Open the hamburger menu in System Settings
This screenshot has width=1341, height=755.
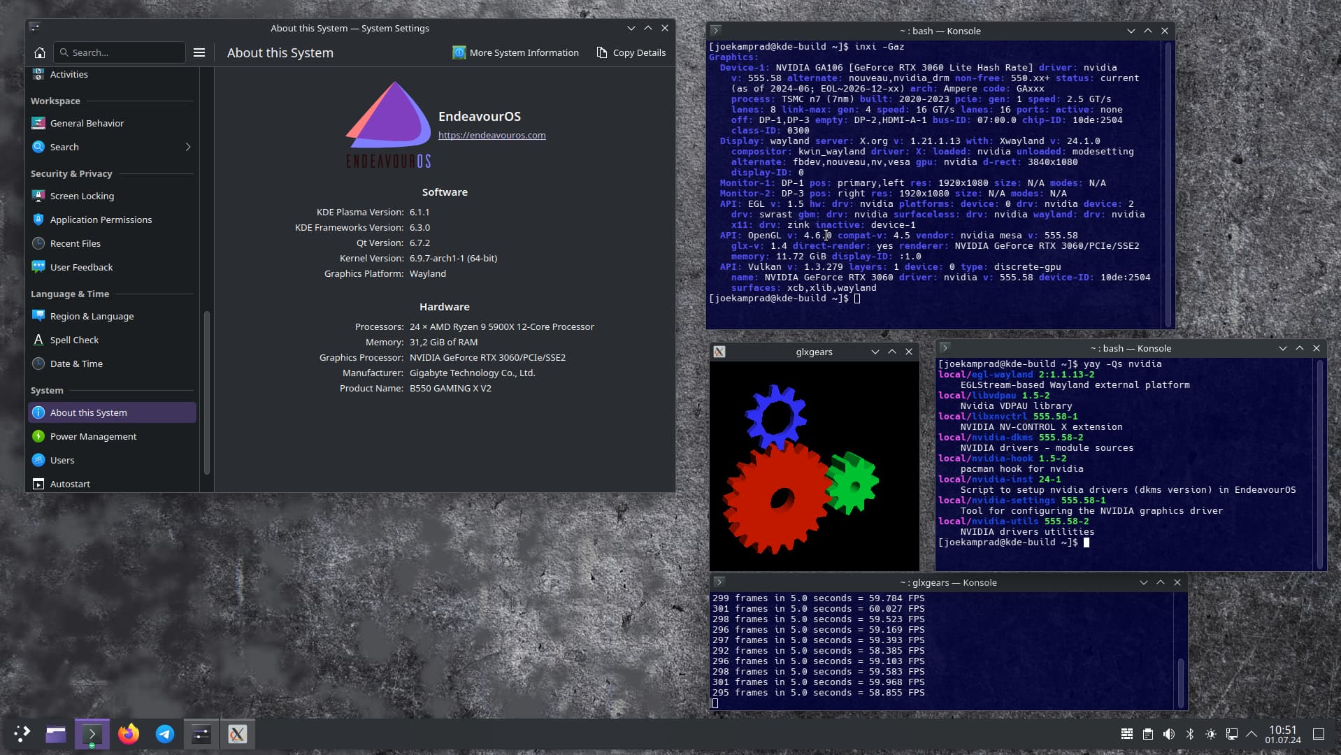coord(199,52)
